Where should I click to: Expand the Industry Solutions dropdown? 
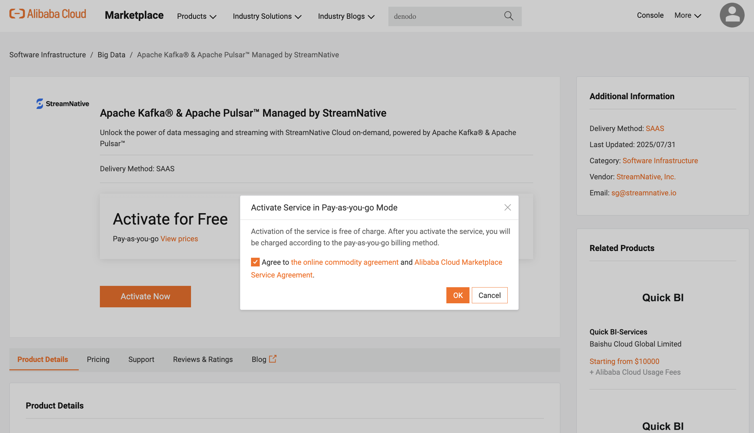point(267,16)
